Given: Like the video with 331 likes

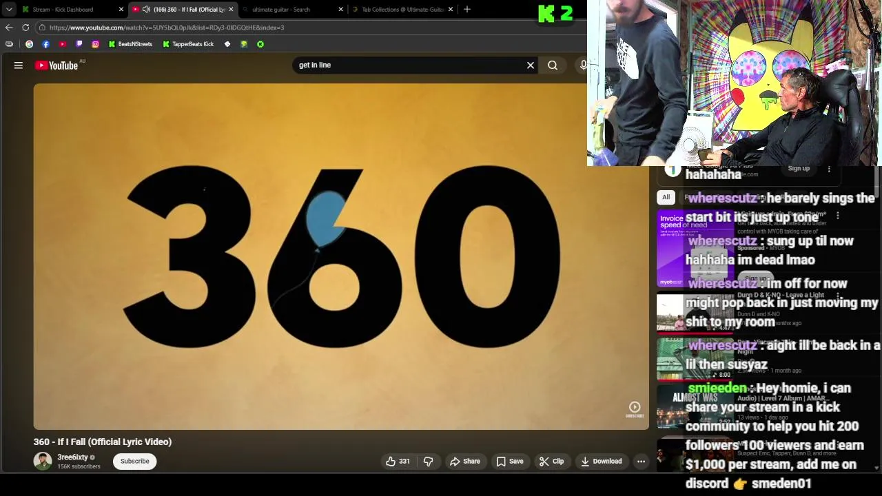Looking at the screenshot, I should [x=398, y=462].
